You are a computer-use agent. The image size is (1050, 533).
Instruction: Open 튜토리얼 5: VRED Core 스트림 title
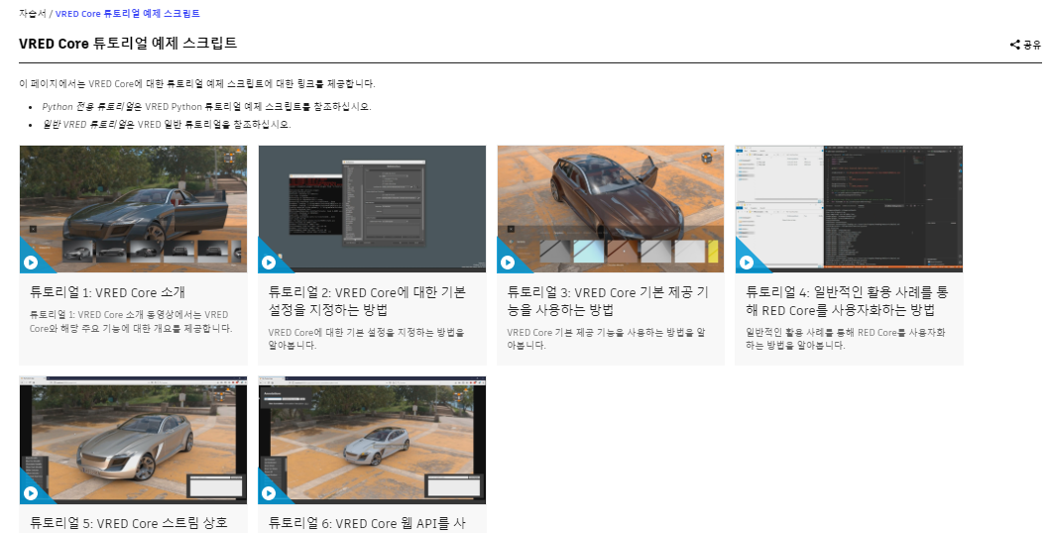129,523
